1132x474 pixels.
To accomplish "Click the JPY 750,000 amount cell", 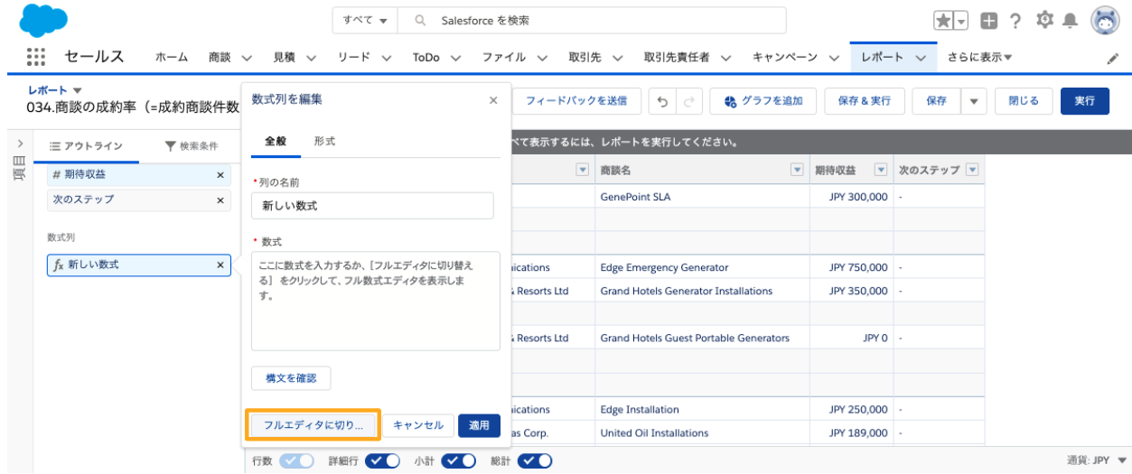I will (x=851, y=267).
